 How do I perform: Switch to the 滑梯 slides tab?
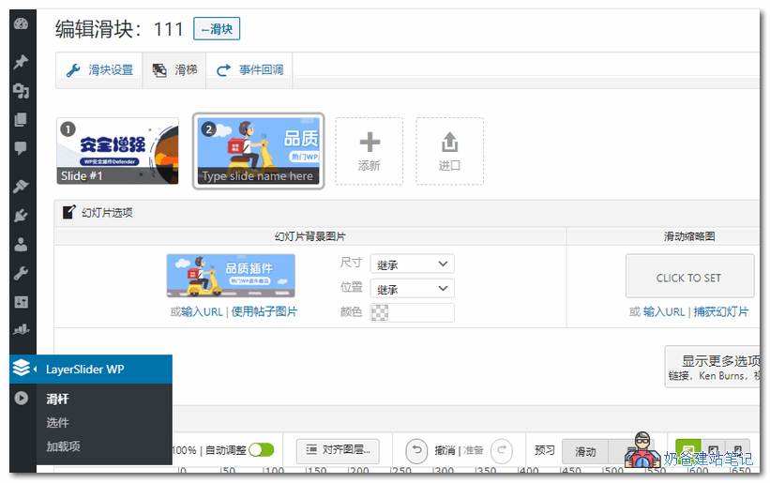pos(174,70)
